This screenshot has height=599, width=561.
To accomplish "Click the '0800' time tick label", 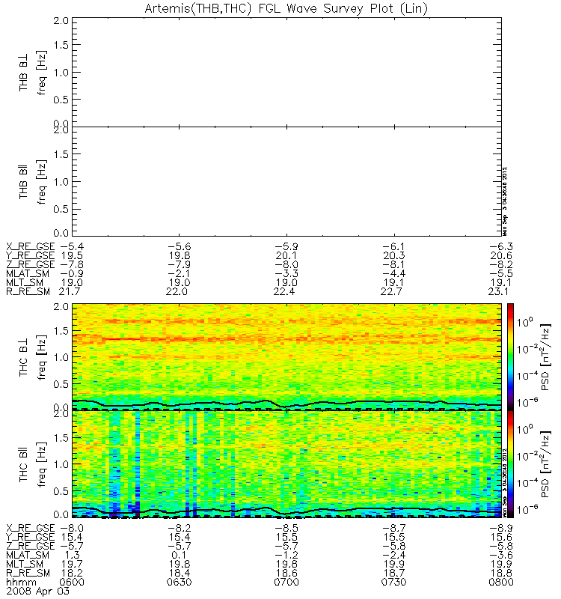I will coord(501,583).
